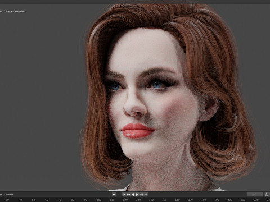Play the animation in reverse
The height and width of the screenshot is (202, 270).
coord(133,195)
